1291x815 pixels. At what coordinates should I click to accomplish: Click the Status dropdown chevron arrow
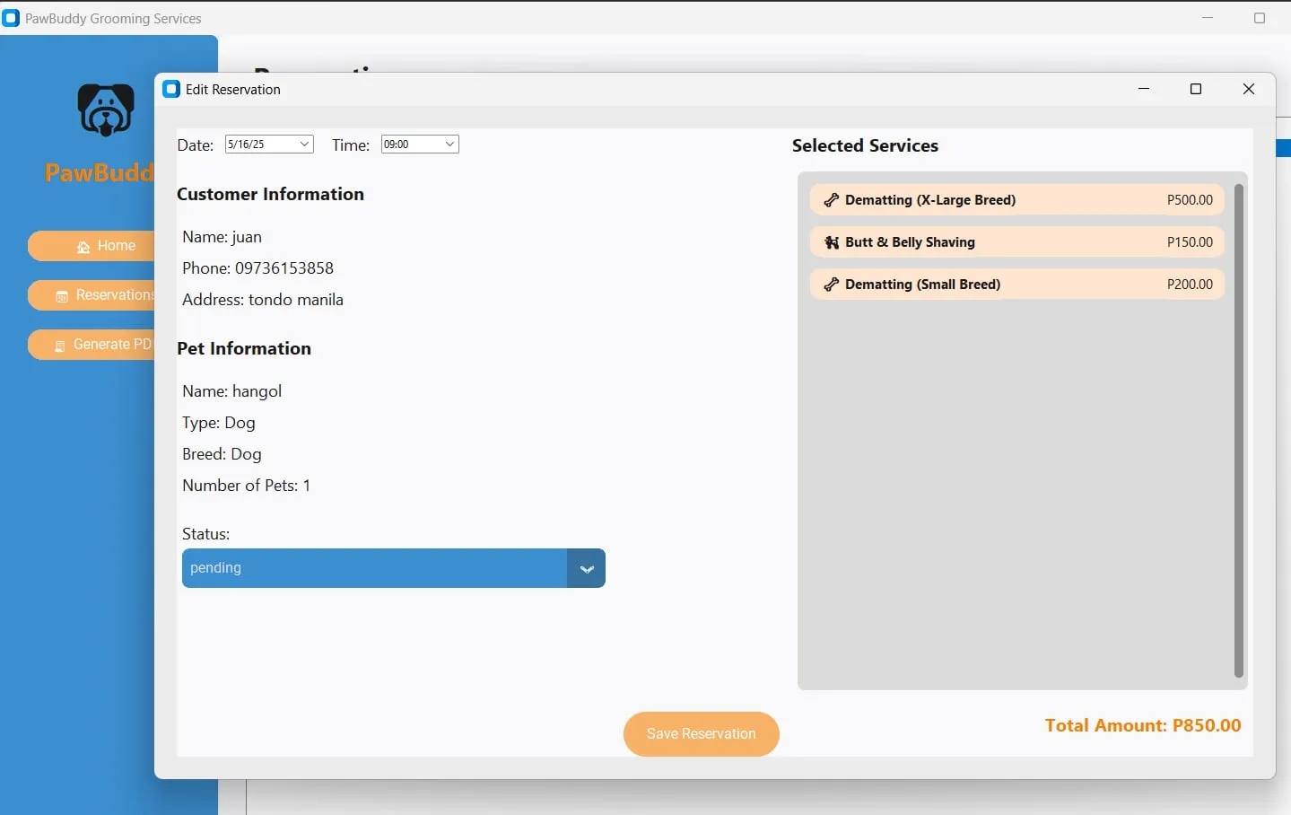[587, 569]
